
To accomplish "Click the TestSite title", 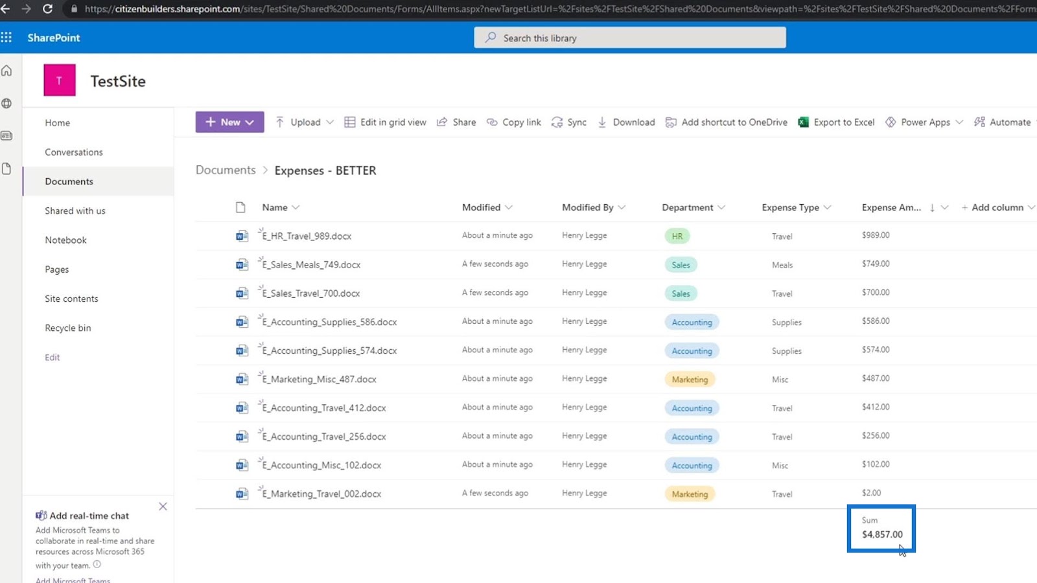I will pyautogui.click(x=118, y=81).
